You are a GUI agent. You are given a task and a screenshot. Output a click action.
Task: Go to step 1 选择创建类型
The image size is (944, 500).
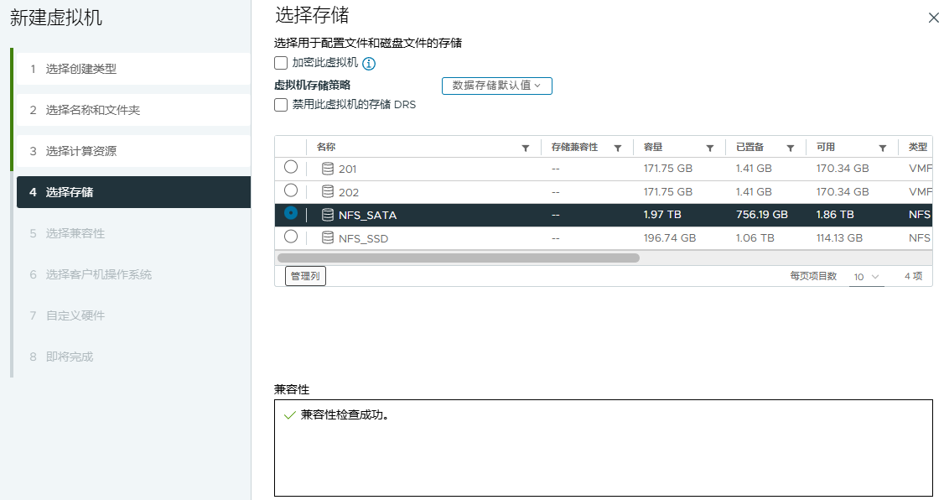click(81, 69)
